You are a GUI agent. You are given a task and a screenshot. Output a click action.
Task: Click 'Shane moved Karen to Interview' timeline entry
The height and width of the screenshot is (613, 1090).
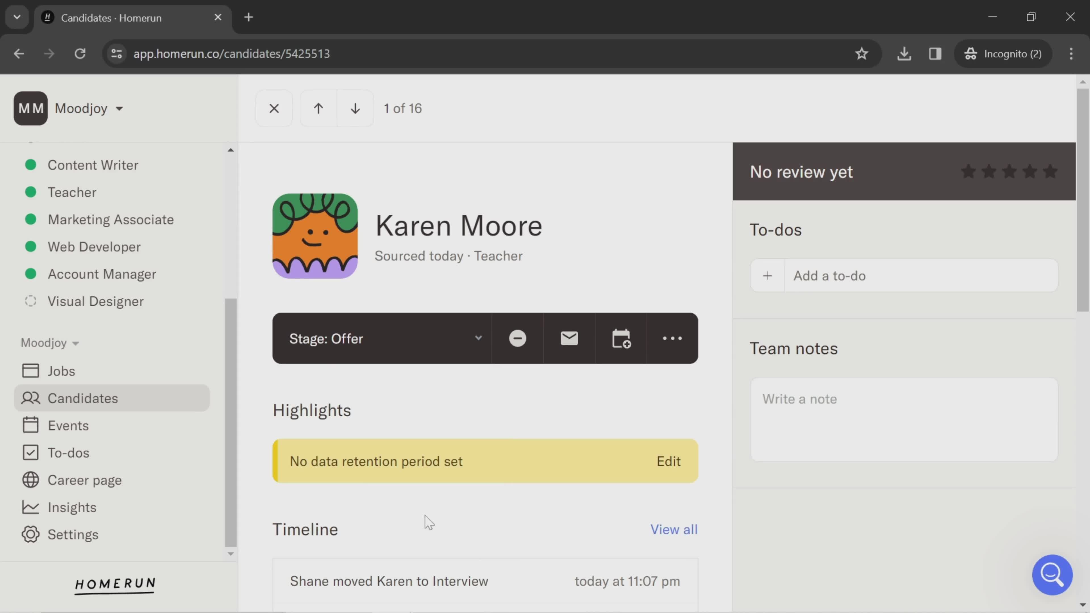485,581
